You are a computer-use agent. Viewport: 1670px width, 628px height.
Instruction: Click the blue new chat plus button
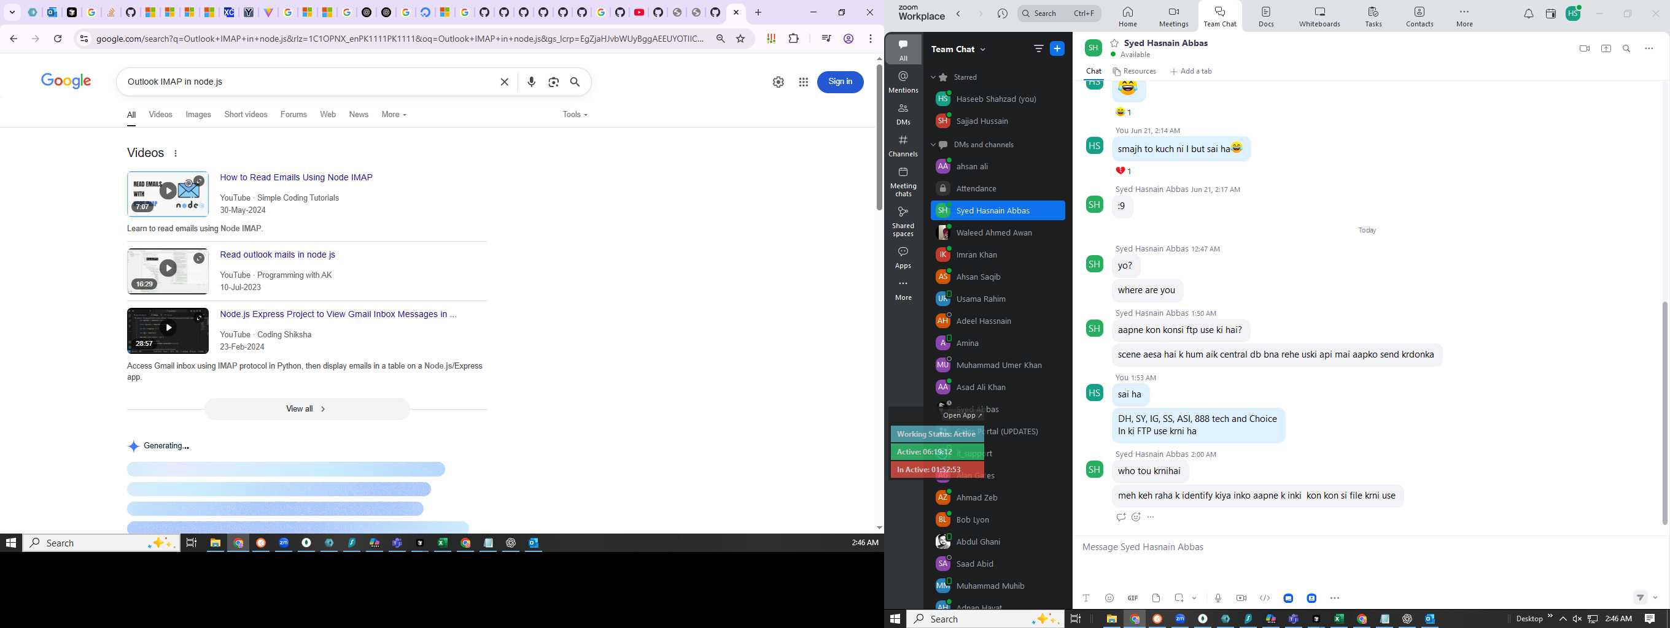1057,48
